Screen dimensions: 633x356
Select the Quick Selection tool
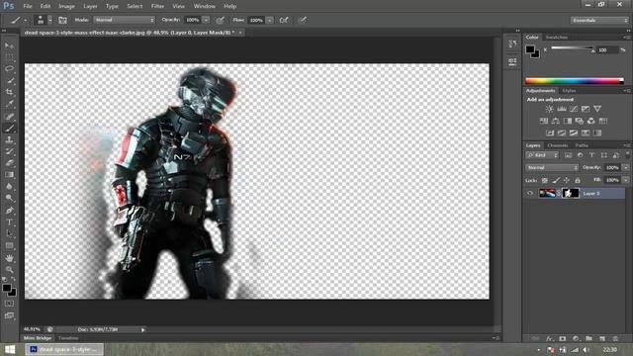9,81
